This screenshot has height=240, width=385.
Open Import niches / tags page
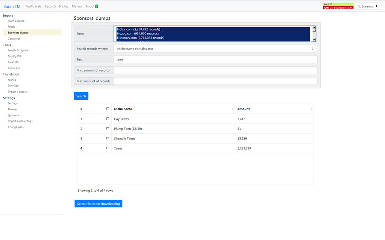click(x=20, y=121)
